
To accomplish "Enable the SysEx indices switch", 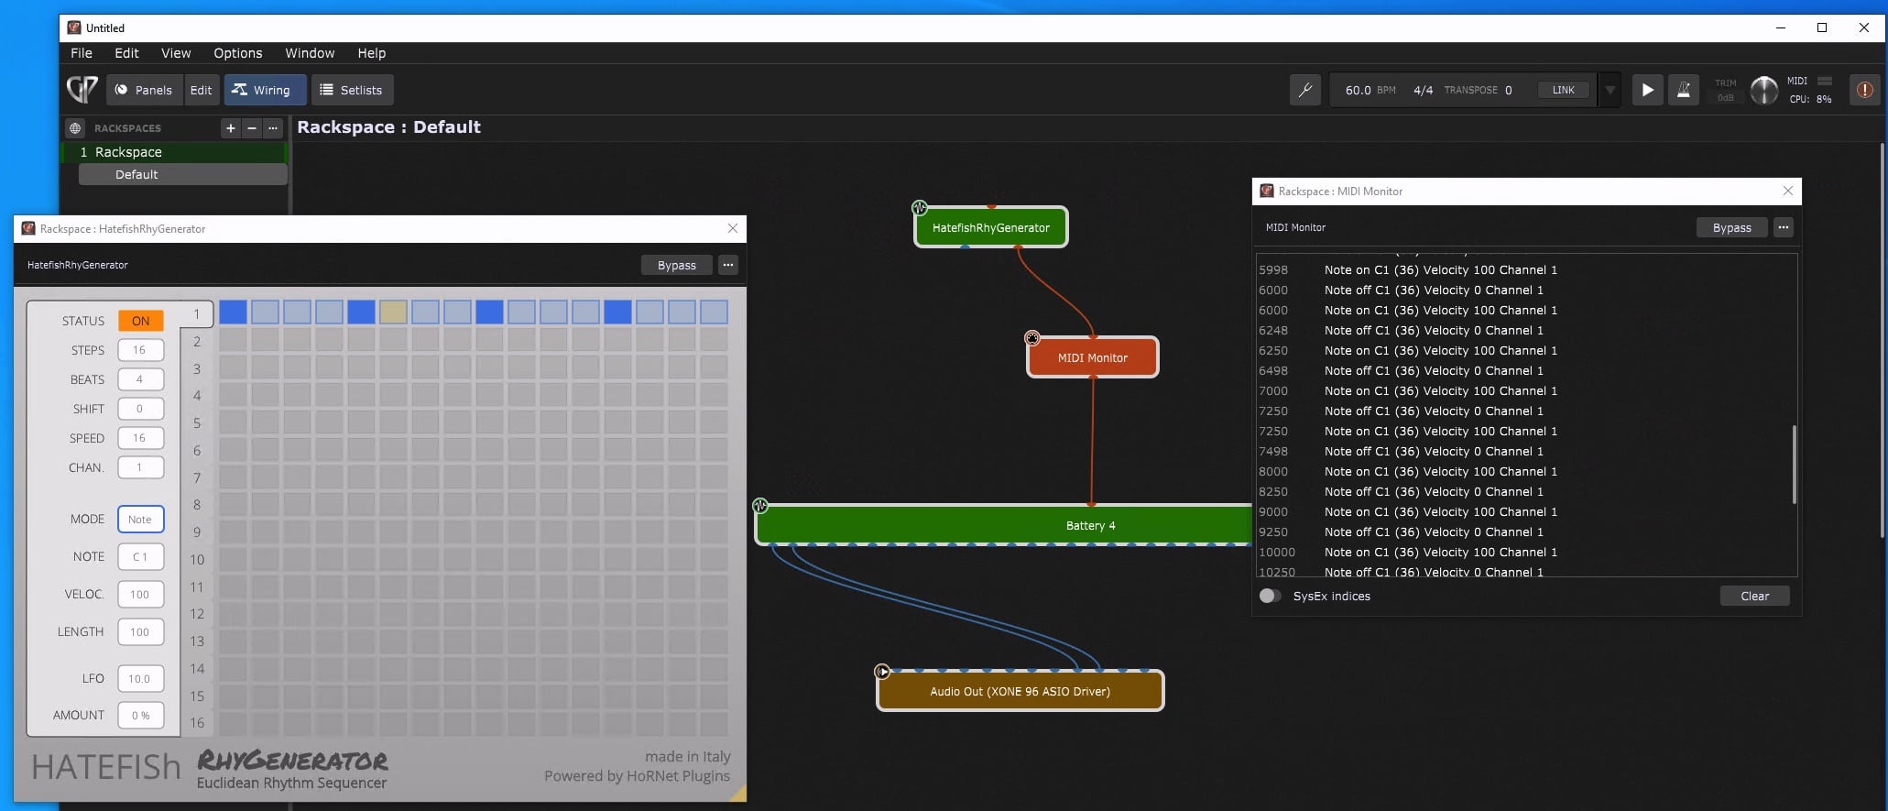I will (1270, 596).
